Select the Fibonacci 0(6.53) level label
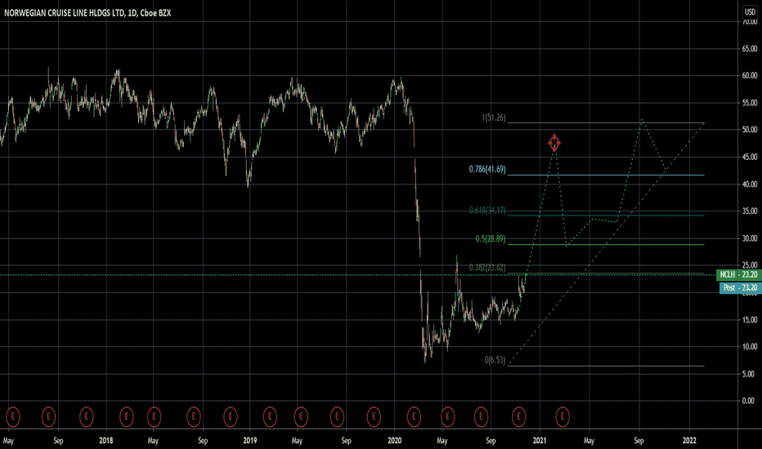 495,360
